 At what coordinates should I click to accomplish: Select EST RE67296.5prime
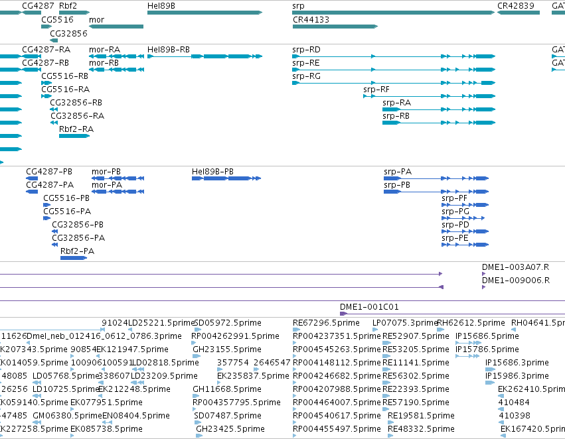326,323
